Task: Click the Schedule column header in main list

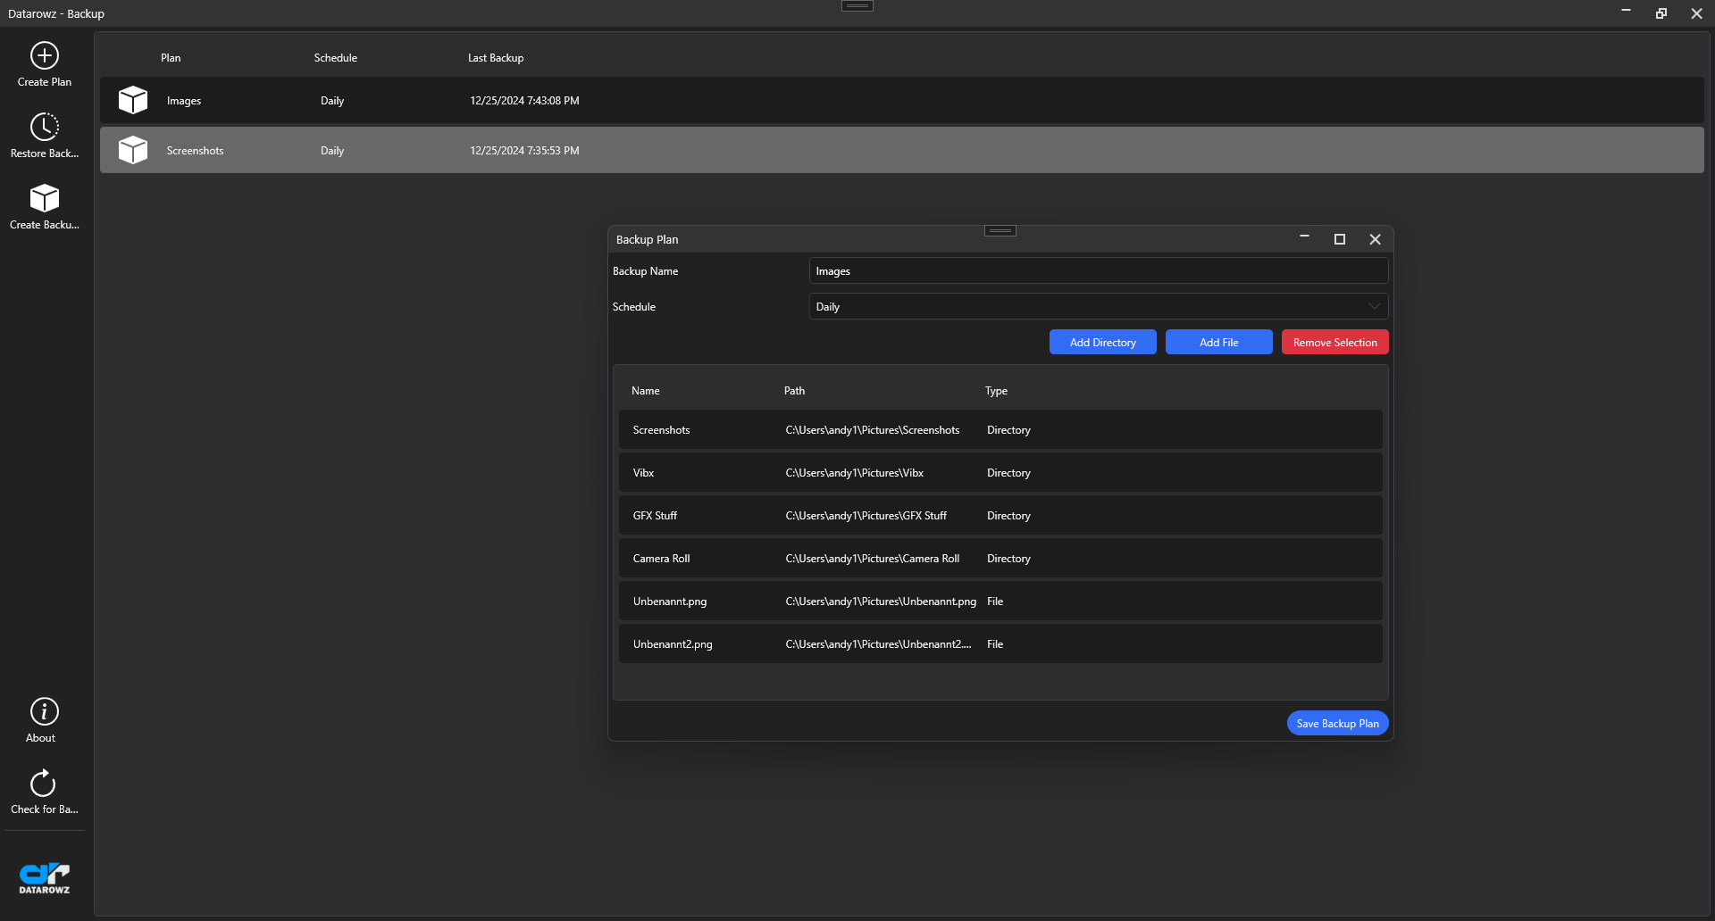Action: (x=335, y=58)
